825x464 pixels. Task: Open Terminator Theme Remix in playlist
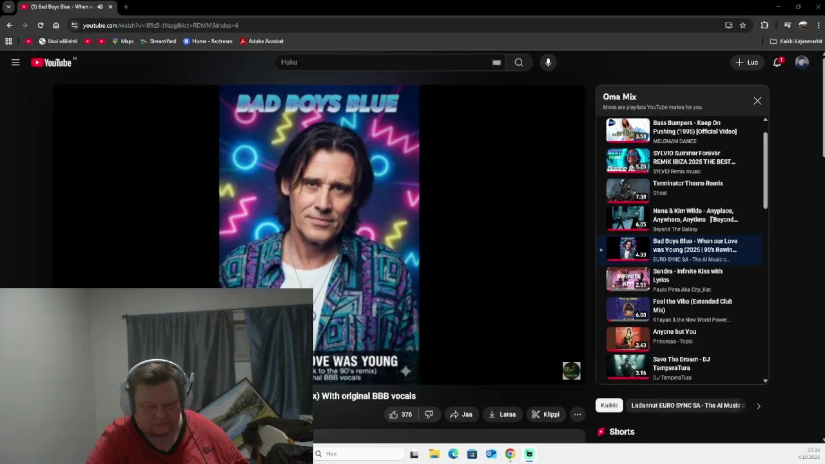coord(683,189)
